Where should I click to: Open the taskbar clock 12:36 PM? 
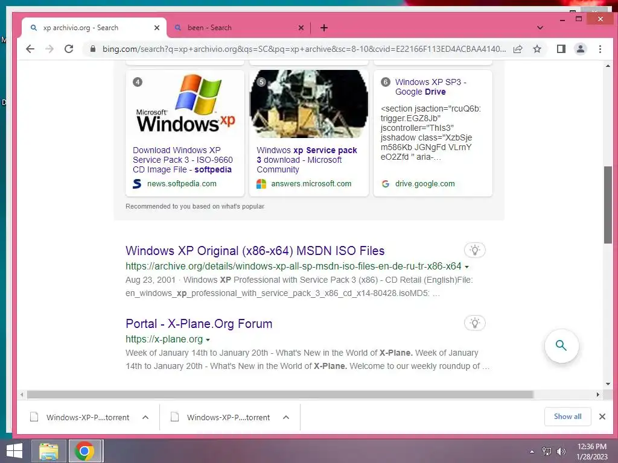(x=591, y=452)
